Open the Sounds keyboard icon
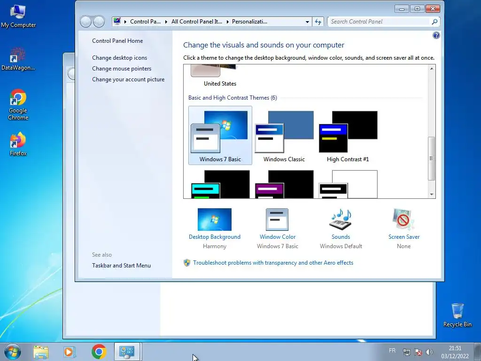 [x=341, y=219]
